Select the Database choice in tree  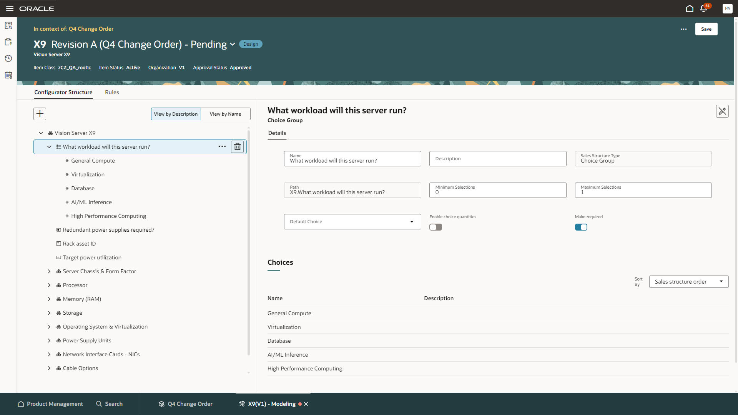click(x=83, y=188)
